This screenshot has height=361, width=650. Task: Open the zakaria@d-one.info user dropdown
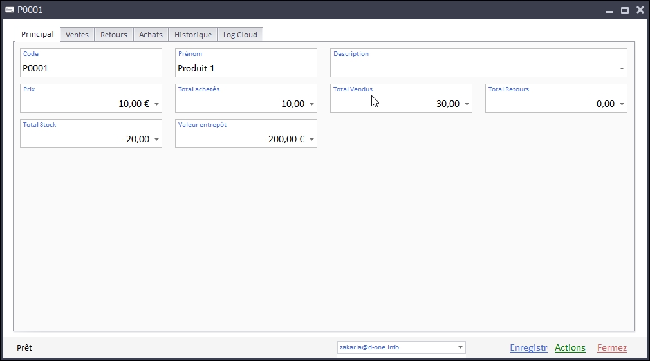coord(460,347)
